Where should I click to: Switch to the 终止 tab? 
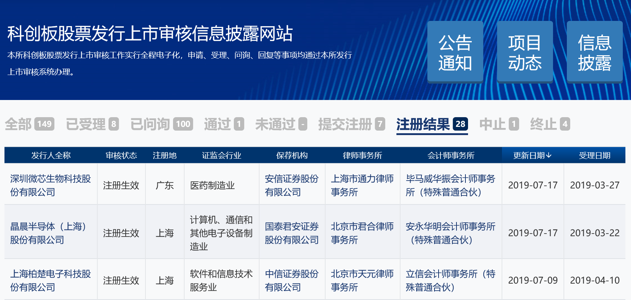click(x=550, y=124)
